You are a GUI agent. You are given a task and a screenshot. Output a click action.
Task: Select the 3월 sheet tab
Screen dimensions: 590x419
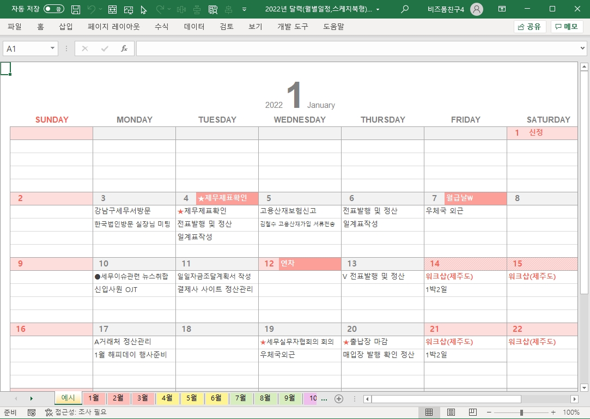[x=143, y=398]
